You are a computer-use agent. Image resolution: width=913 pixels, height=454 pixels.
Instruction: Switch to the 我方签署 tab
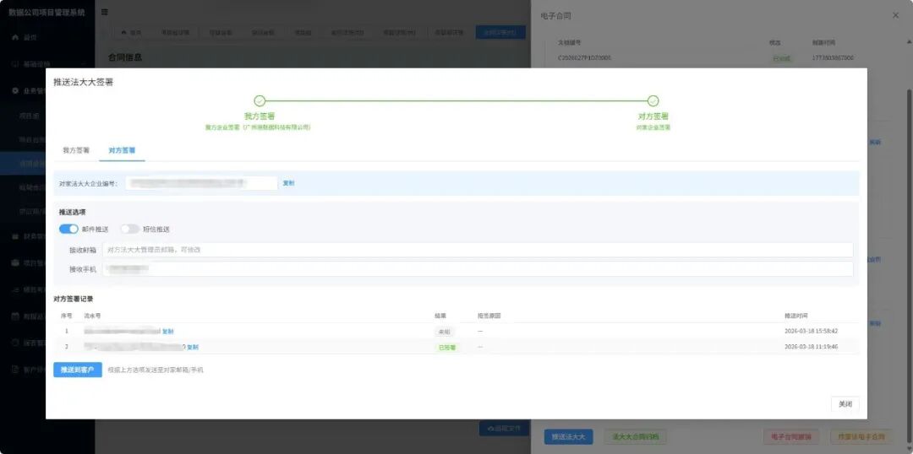(x=76, y=150)
